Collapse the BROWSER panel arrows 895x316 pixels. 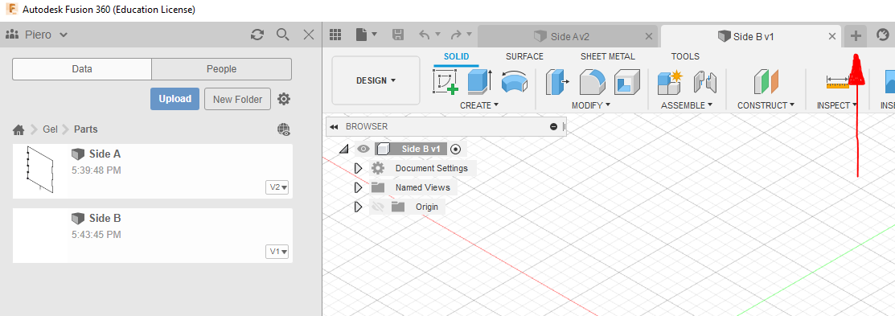click(x=334, y=126)
